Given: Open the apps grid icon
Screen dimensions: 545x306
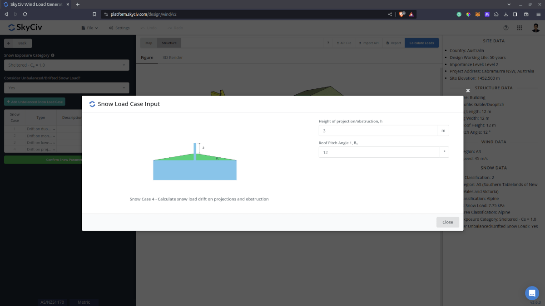Looking at the screenshot, I should [x=519, y=28].
